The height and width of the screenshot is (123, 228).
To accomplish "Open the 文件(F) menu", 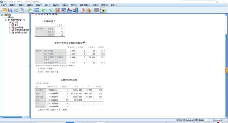I will pos(4,5).
